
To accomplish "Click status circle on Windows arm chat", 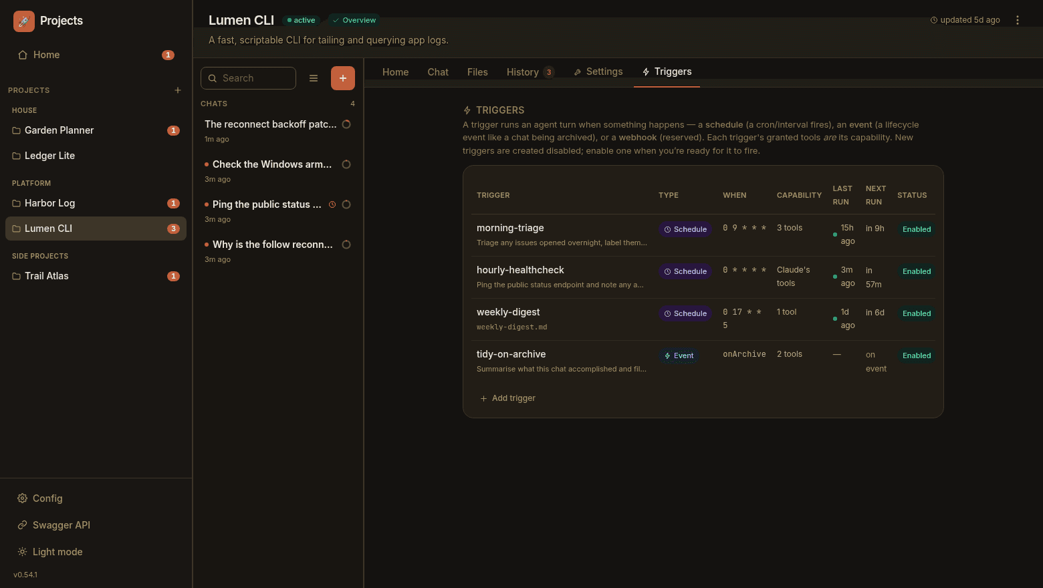I will [x=346, y=164].
